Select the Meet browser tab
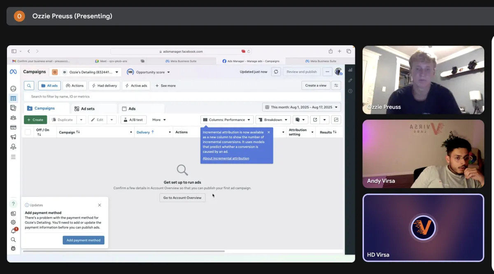 [x=111, y=61]
